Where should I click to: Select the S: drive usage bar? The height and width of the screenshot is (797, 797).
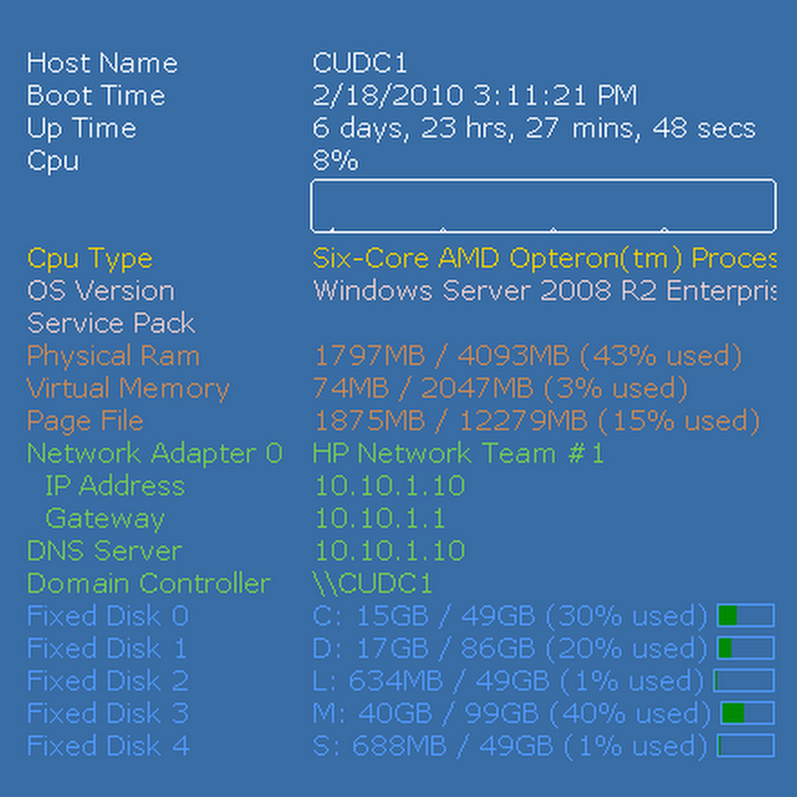pos(745,746)
